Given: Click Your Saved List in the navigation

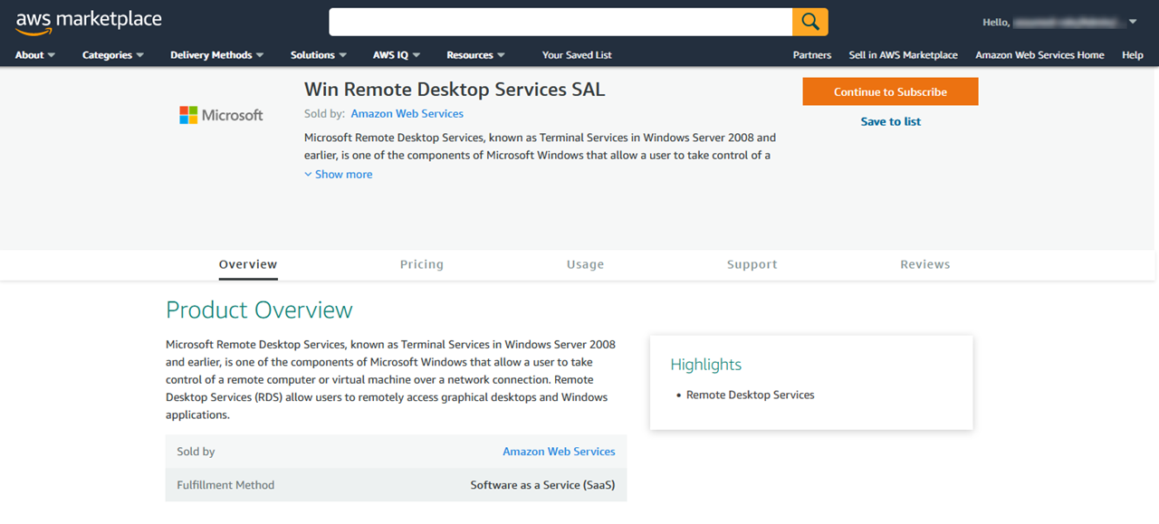Looking at the screenshot, I should point(577,54).
